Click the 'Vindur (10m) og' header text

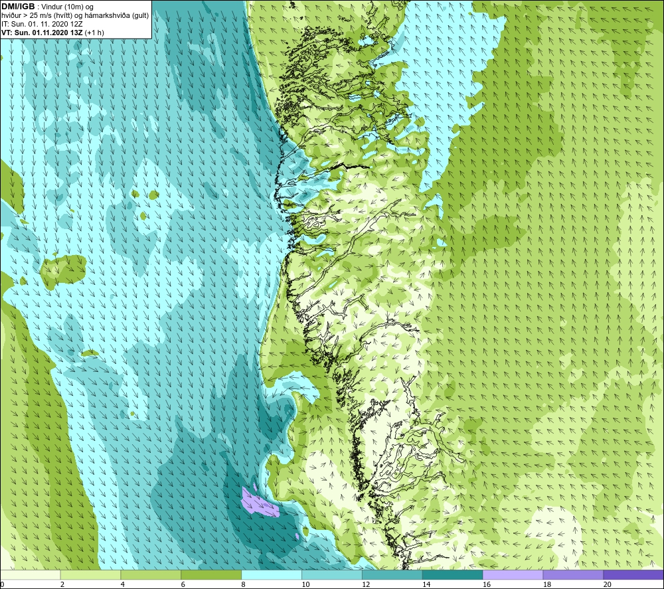(68, 7)
